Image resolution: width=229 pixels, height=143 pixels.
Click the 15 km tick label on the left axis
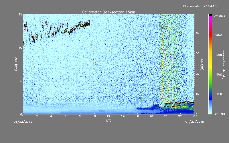20,14
